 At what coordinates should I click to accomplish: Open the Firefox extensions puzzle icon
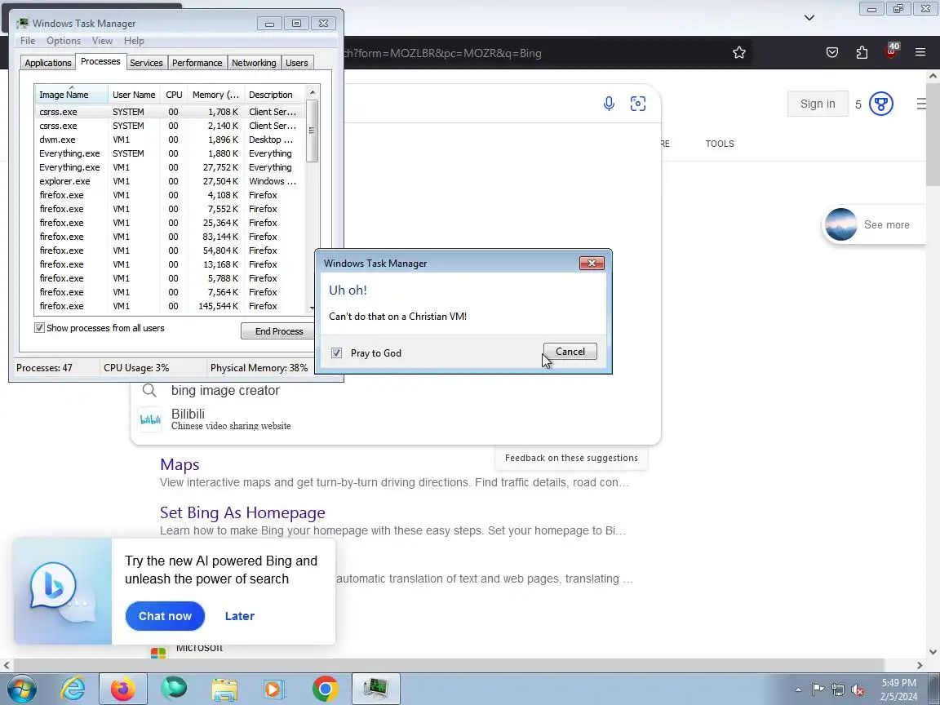862,53
